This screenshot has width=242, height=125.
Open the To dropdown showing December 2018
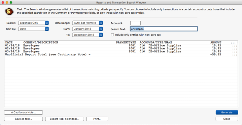coord(88,35)
